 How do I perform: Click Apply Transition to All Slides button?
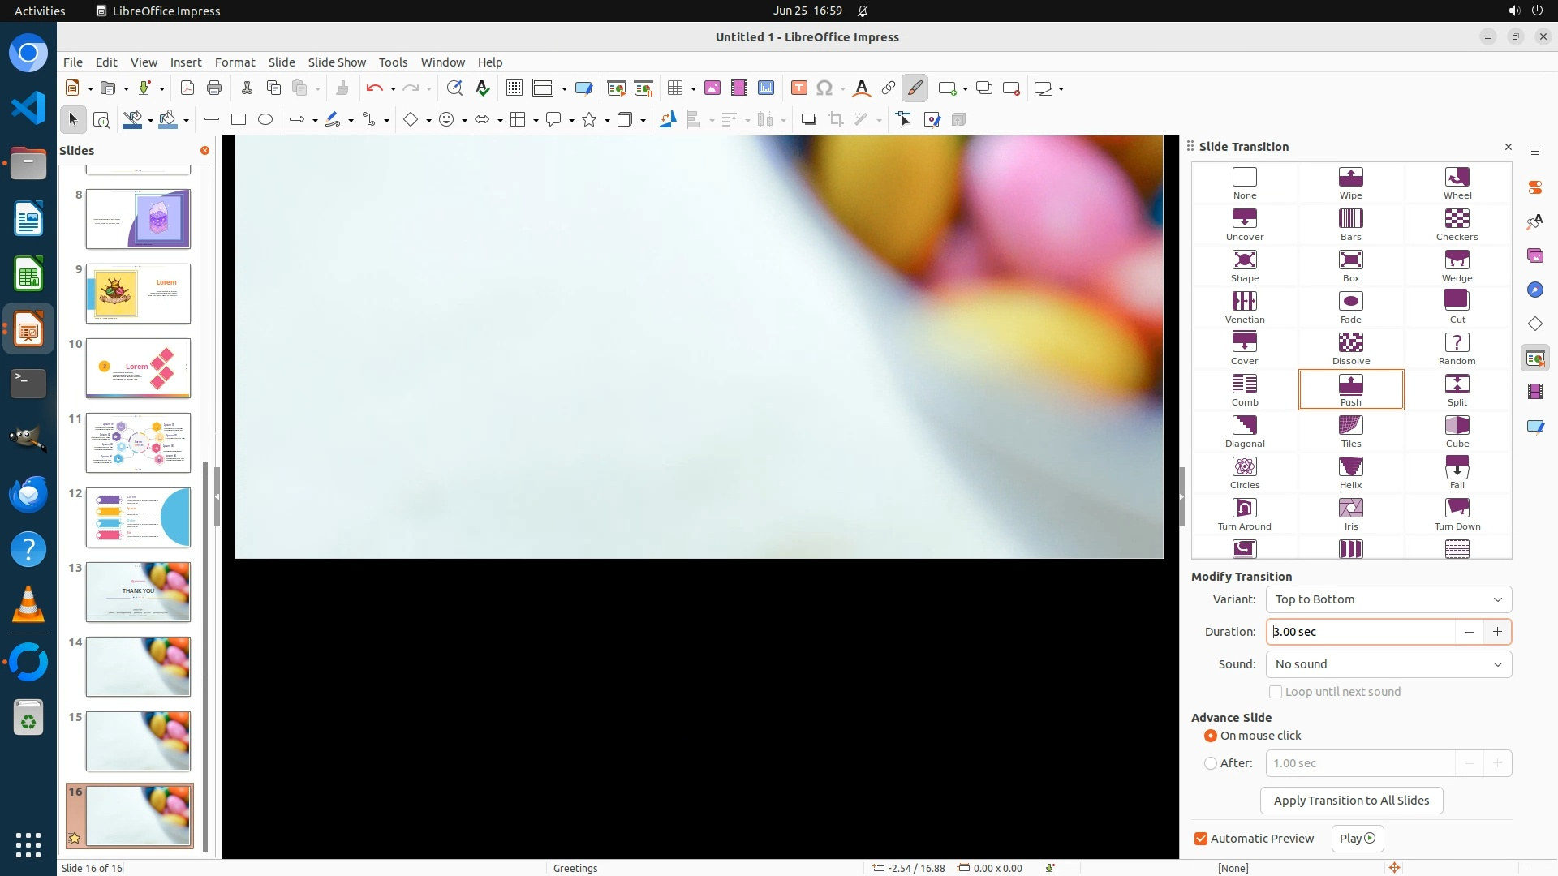1350,801
